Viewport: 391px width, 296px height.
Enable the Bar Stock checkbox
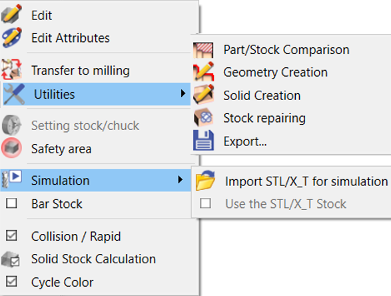pos(11,203)
